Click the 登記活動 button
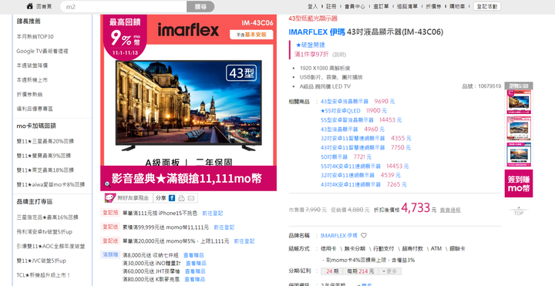The image size is (555, 286). [487, 6]
